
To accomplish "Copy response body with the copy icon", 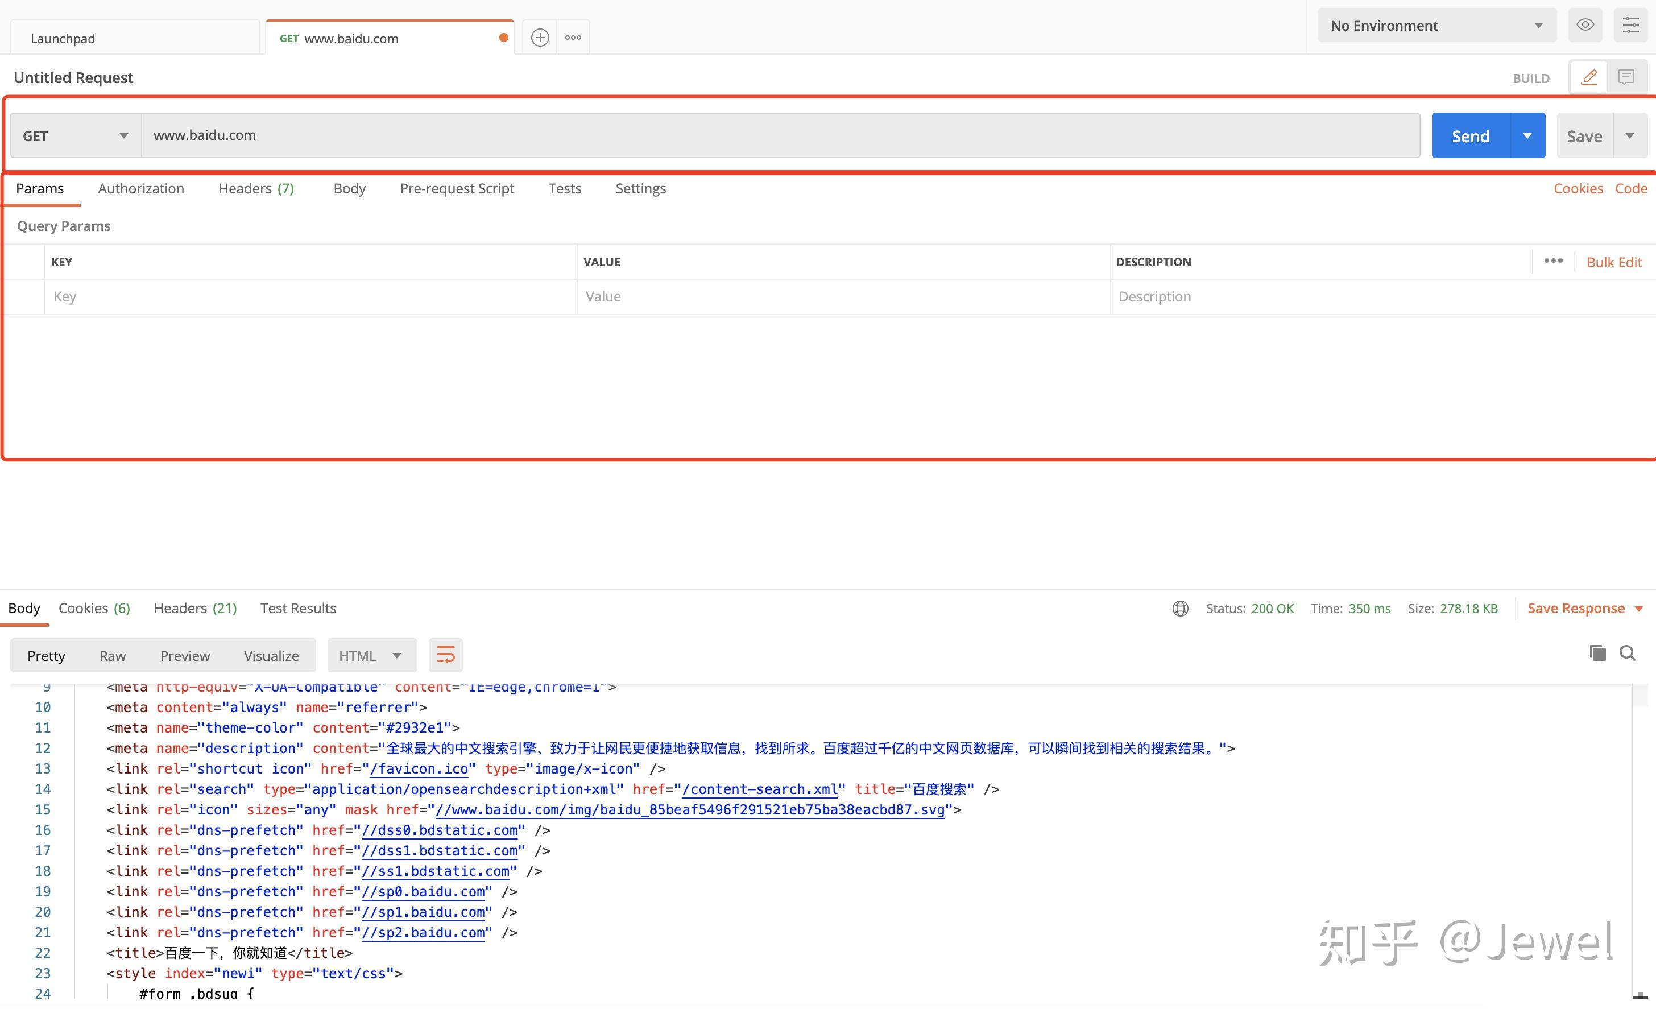I will 1597,653.
